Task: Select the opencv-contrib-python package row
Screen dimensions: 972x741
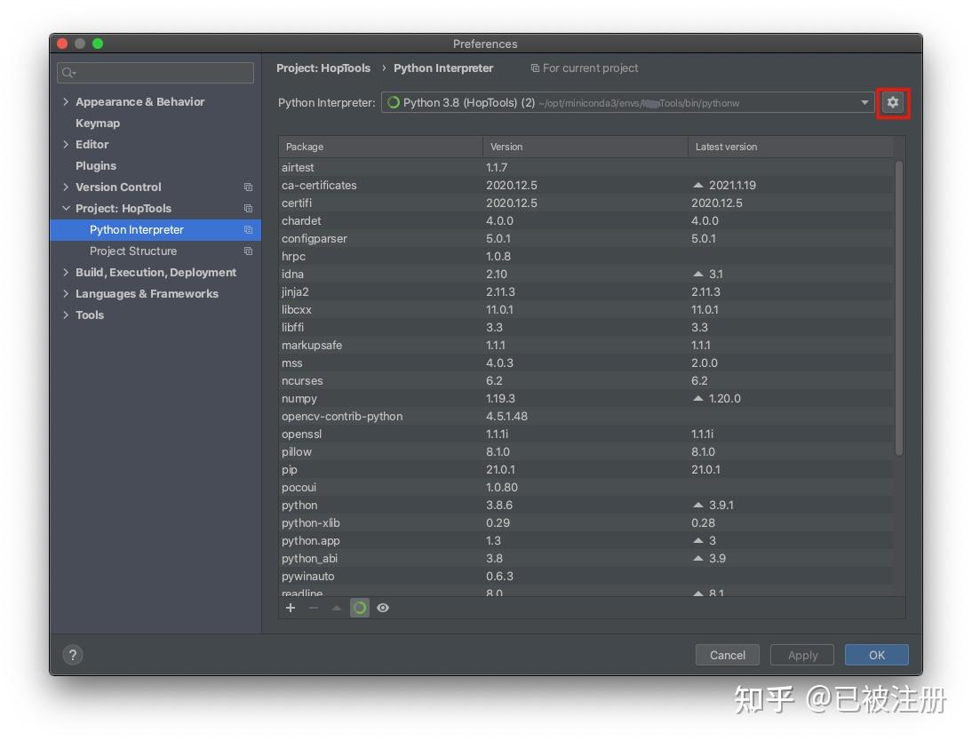Action: pos(586,416)
